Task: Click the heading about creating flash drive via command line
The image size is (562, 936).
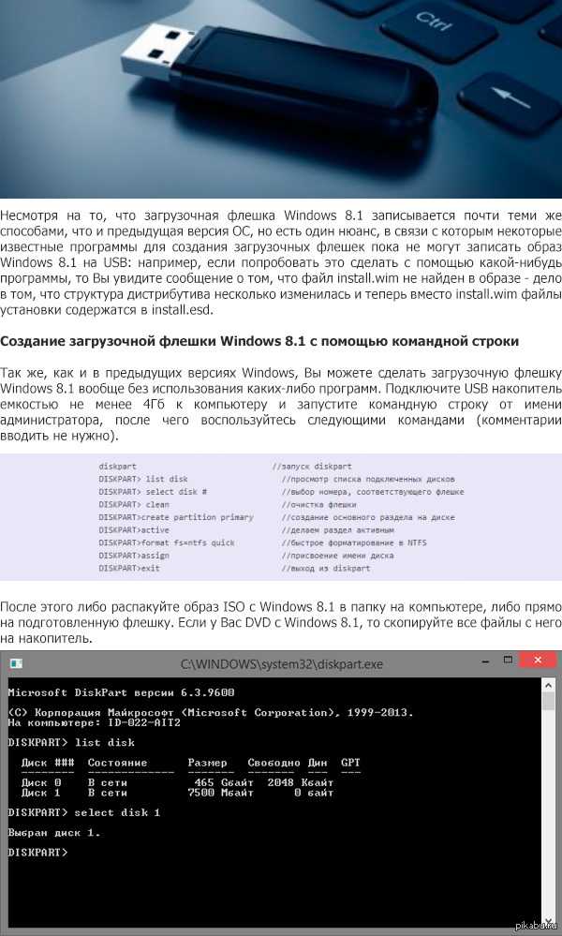Action: (x=259, y=341)
